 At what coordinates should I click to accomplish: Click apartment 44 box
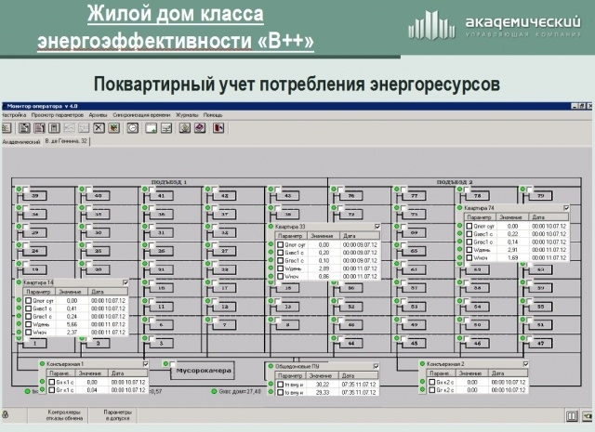(351, 343)
